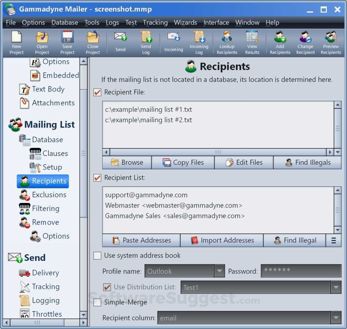Open the Tools menu
The image size is (347, 329).
pyautogui.click(x=92, y=22)
